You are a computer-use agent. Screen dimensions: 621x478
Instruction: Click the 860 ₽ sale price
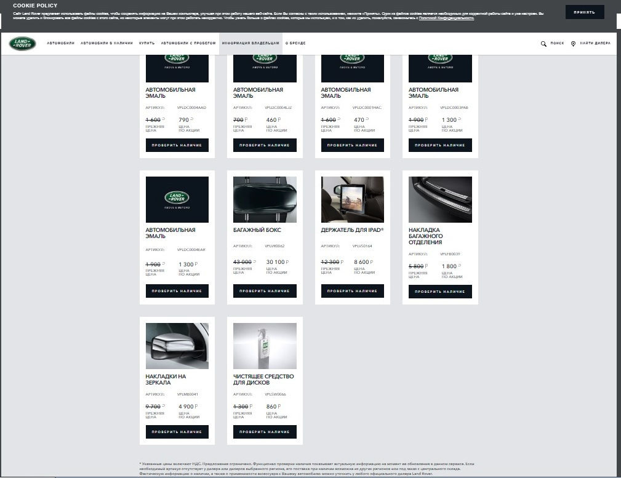(x=274, y=407)
